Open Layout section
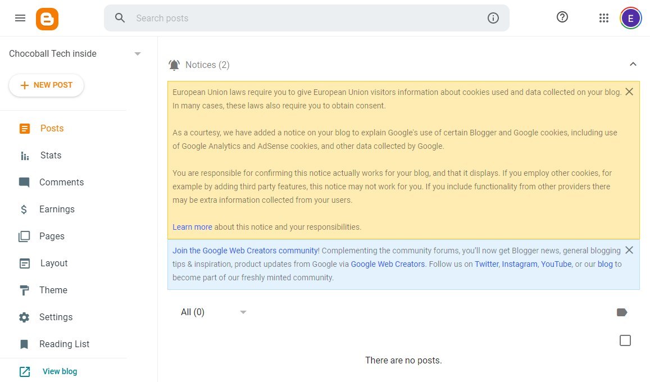 (54, 263)
